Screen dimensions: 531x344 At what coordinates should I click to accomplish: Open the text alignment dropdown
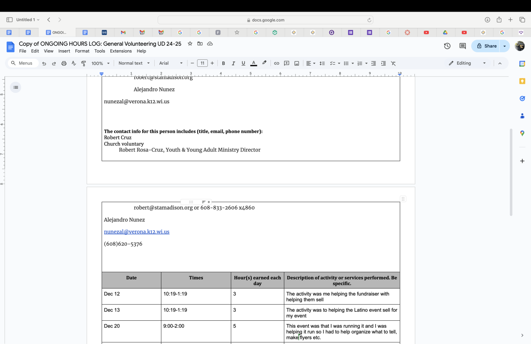pos(311,63)
